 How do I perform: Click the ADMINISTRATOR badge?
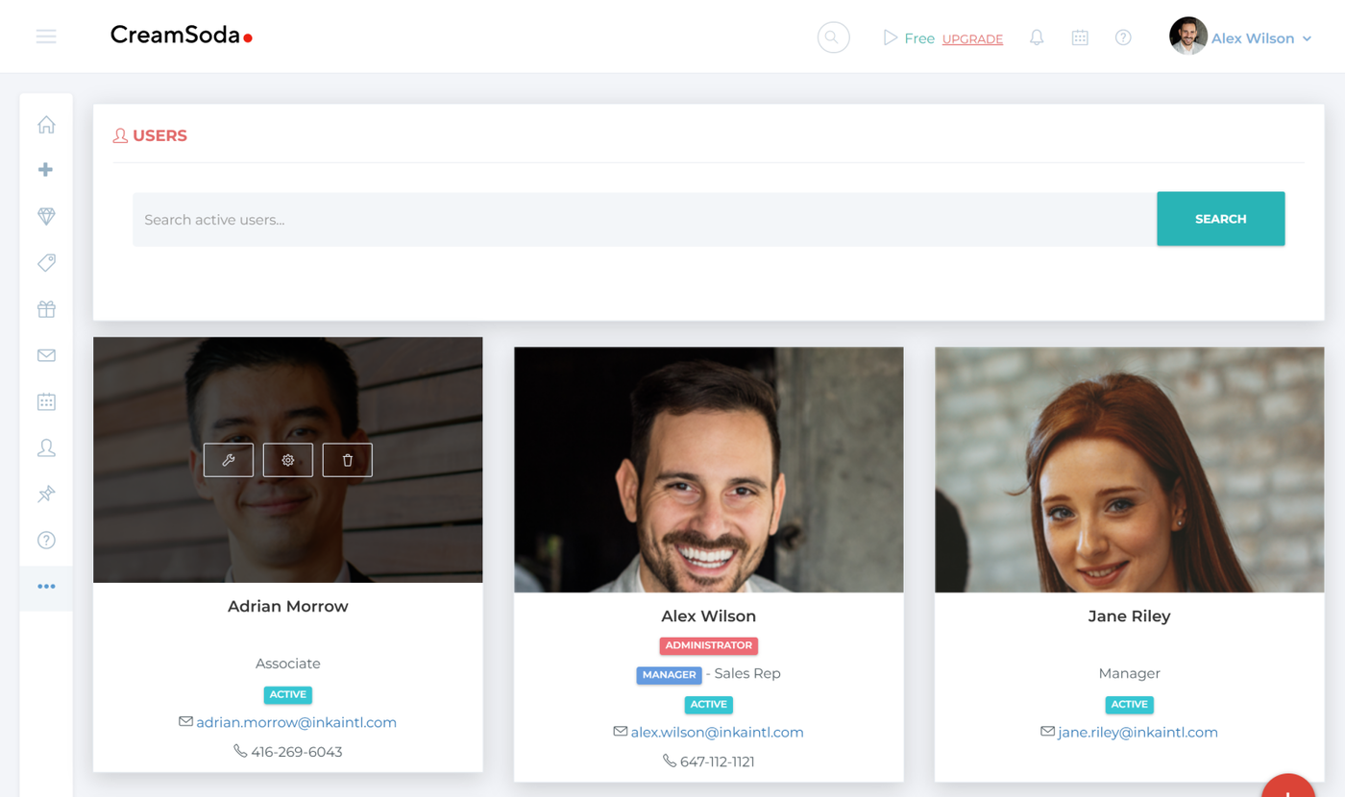pyautogui.click(x=709, y=645)
